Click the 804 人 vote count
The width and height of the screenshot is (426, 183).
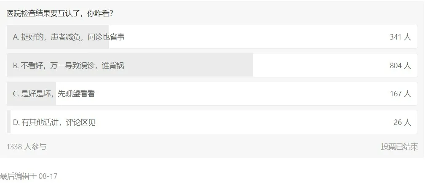click(x=400, y=66)
